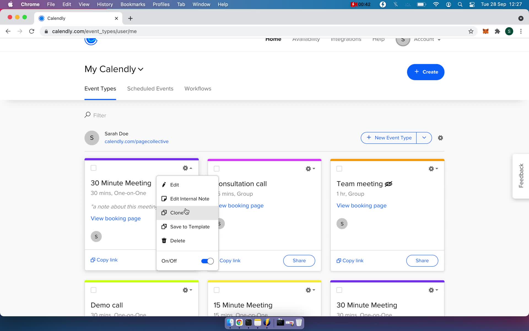This screenshot has height=331, width=529.
Task: Click the Create button in top right
Action: coord(425,72)
